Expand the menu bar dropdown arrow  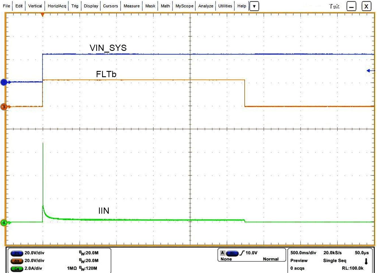(254, 6)
